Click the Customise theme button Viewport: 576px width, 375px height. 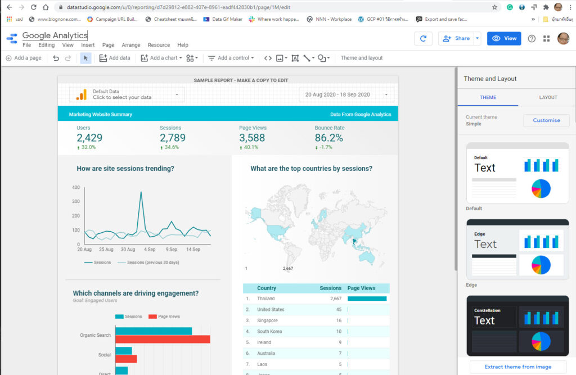546,120
